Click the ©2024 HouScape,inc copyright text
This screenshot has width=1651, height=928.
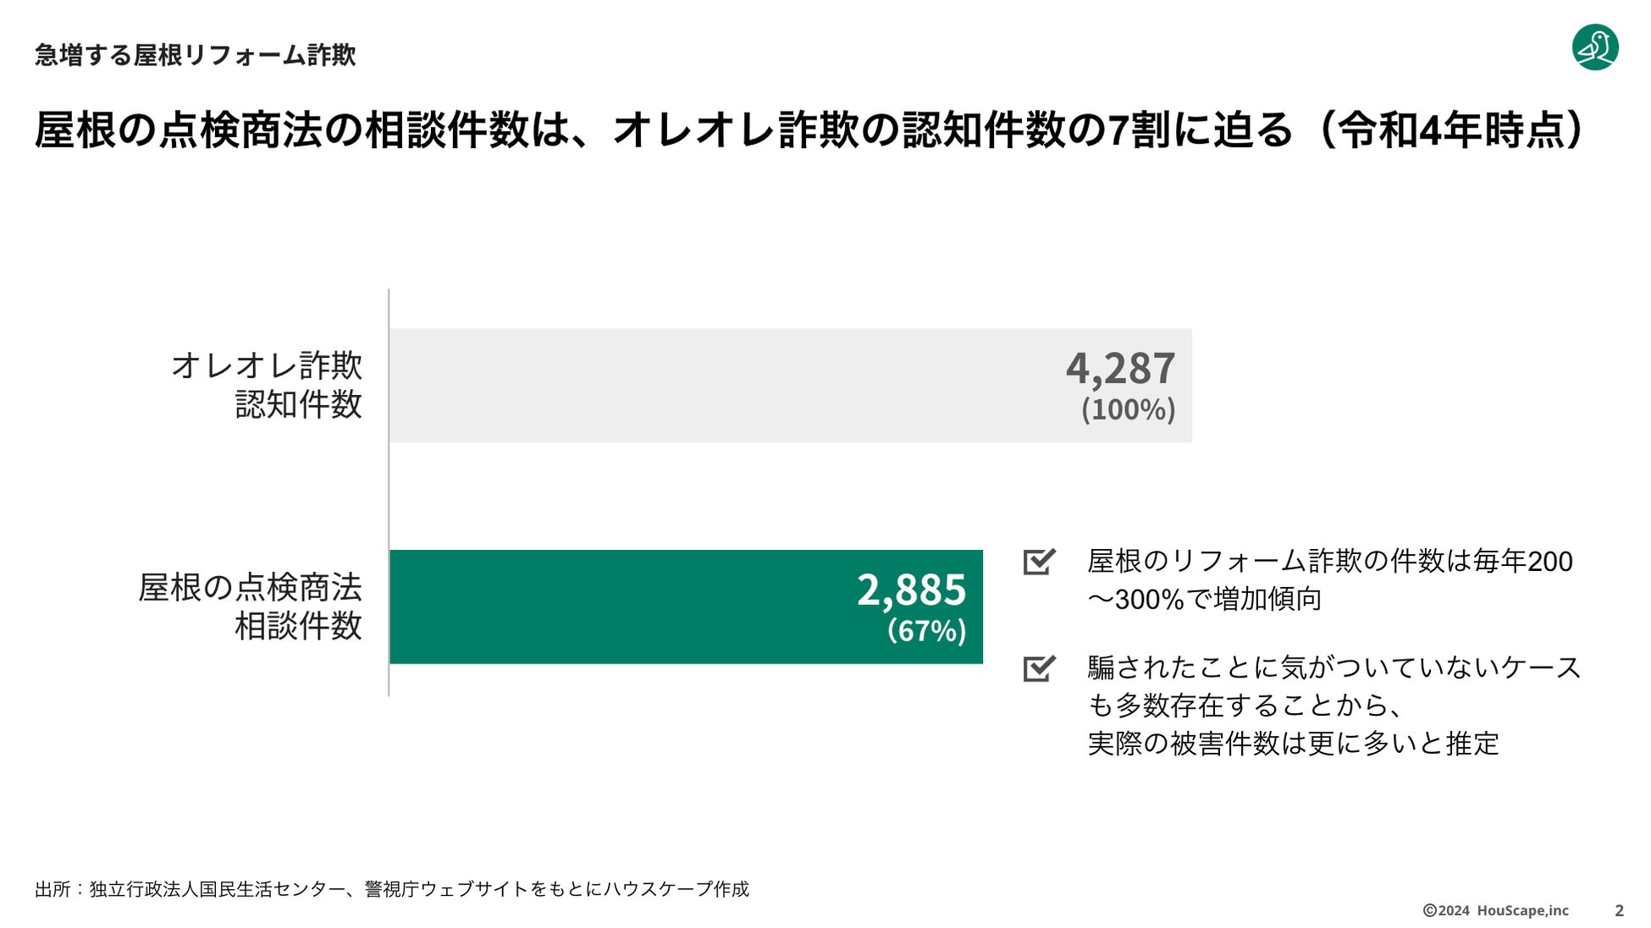1495,910
